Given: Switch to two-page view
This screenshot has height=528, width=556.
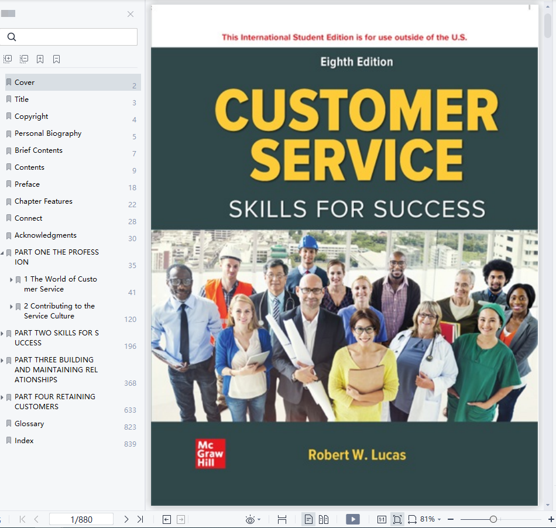Looking at the screenshot, I should [324, 519].
